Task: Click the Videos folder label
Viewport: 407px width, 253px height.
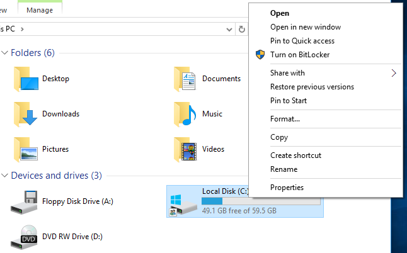Action: pyautogui.click(x=213, y=149)
